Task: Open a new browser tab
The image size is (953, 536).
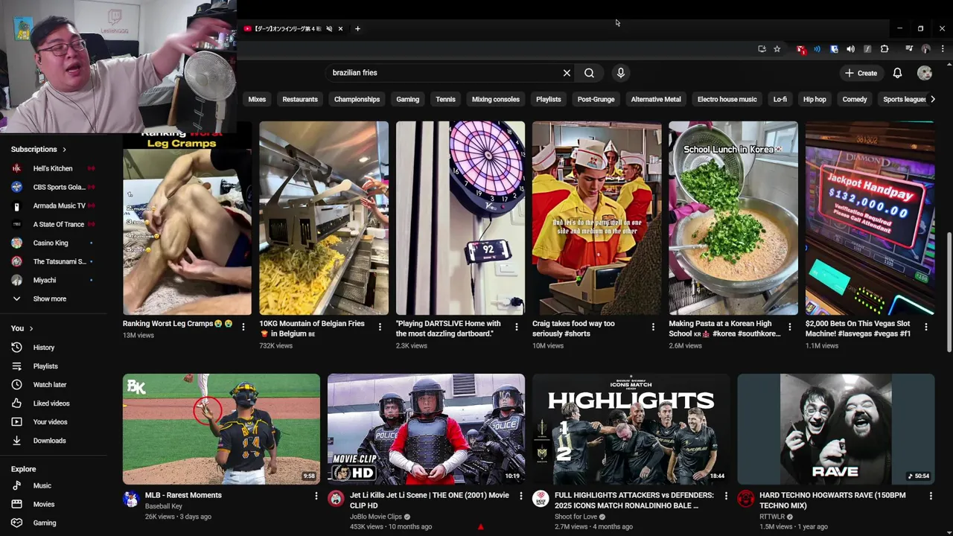Action: (x=357, y=29)
